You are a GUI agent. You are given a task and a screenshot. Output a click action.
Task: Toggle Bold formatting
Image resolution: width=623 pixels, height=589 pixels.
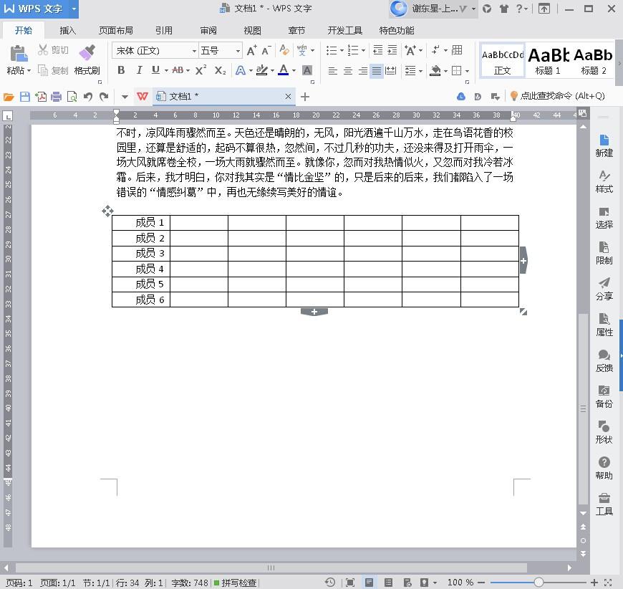[x=121, y=70]
